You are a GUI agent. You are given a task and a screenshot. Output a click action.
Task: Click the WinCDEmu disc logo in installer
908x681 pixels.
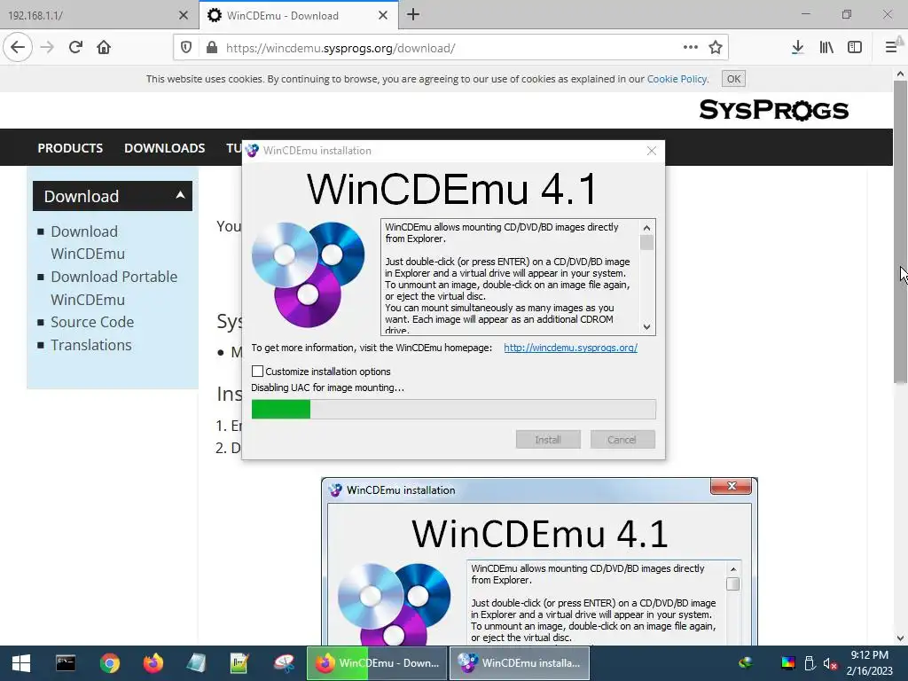pyautogui.click(x=308, y=275)
